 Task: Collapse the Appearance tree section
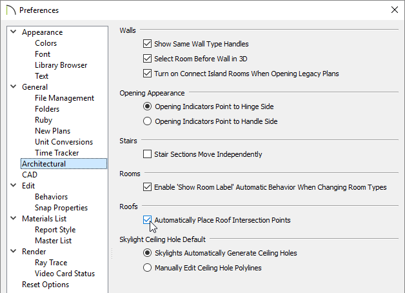[x=13, y=32]
